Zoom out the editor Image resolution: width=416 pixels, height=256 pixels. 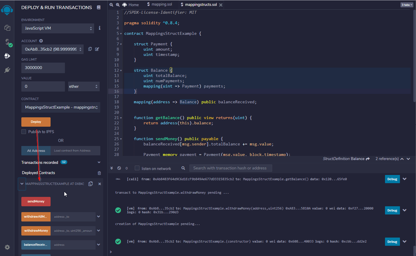point(111,5)
